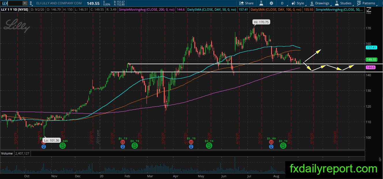Screen dimensions: 383x179
Task: Open chart settings gear icon
Action: [x=271, y=3]
